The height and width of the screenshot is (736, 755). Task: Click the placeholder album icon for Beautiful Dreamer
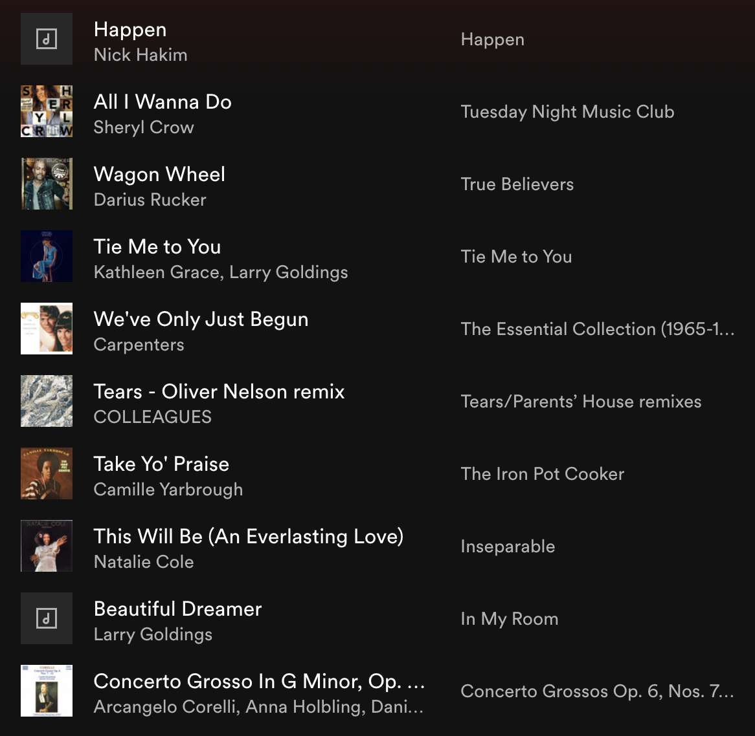coord(47,618)
